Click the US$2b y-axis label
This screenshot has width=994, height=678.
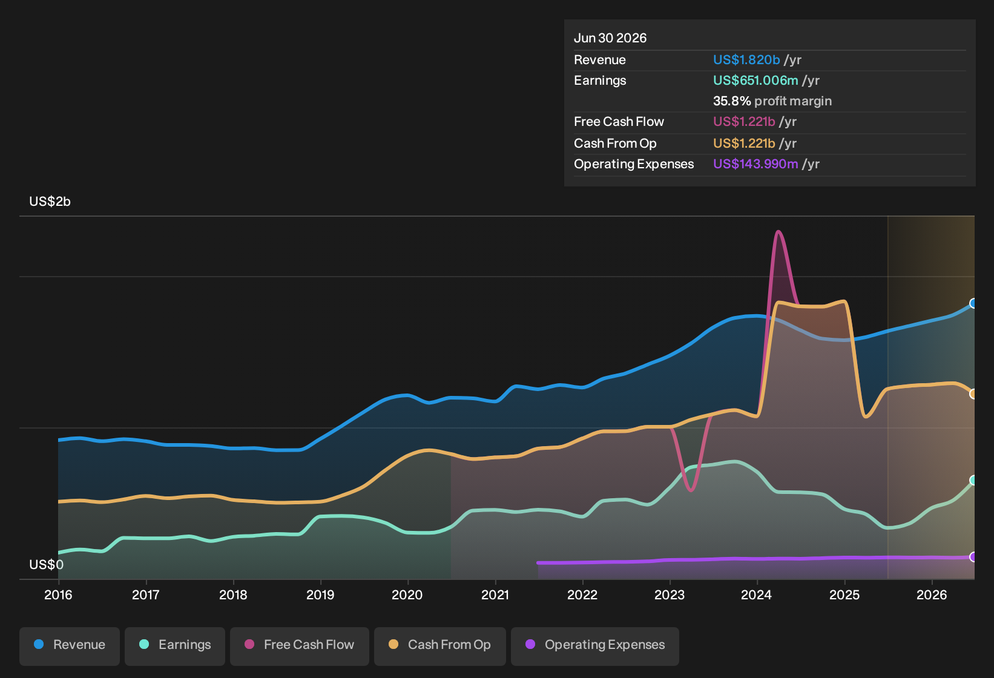[50, 202]
